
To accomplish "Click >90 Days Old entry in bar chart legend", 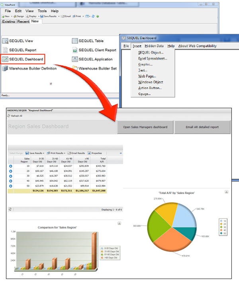I will pos(109,258).
